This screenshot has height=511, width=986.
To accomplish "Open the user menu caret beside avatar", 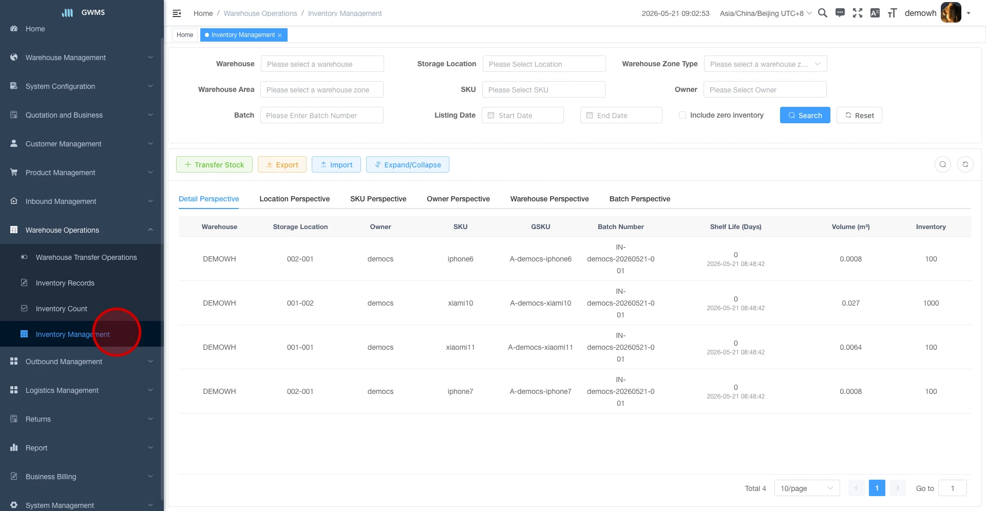I will point(969,13).
